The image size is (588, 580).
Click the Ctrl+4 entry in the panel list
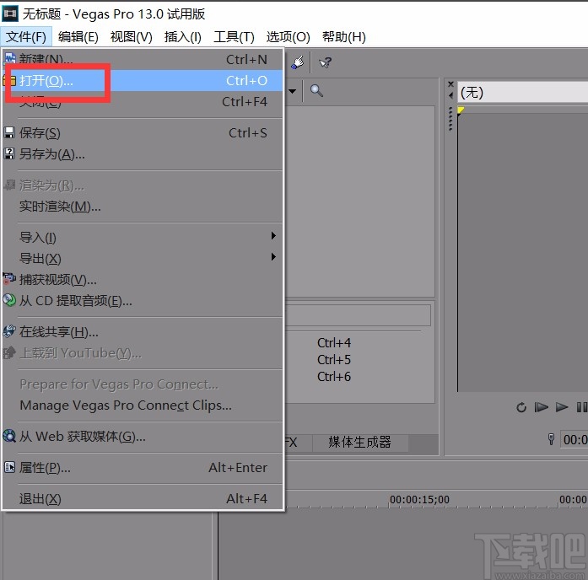click(334, 343)
